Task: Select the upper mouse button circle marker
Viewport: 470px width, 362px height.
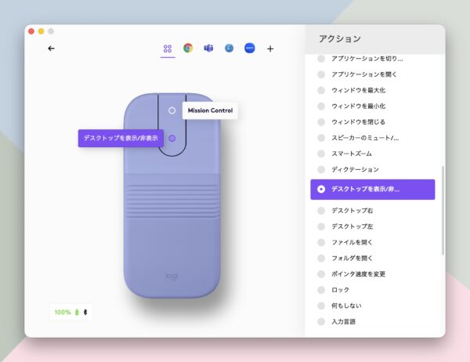Action: coord(172,110)
